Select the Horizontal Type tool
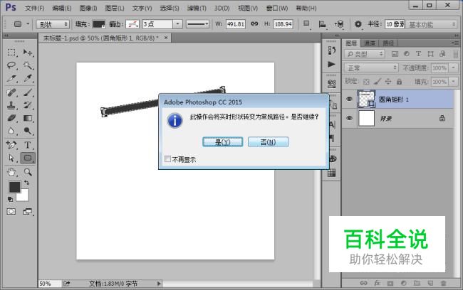The height and width of the screenshot is (290, 463). pos(28,145)
